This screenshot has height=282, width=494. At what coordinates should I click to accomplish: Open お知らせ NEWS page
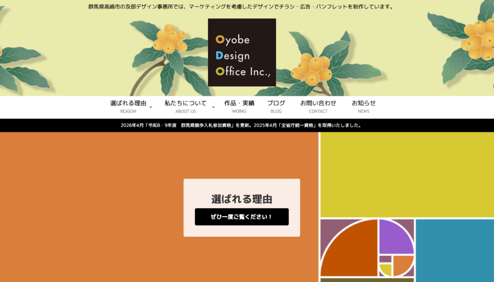364,107
